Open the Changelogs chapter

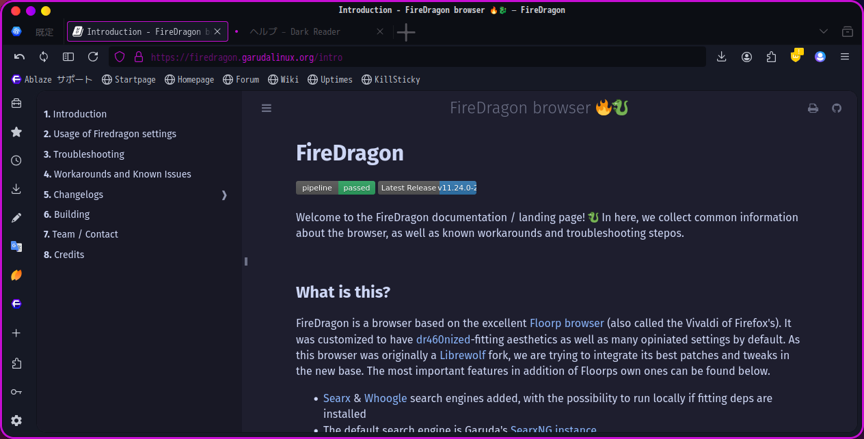(x=73, y=195)
